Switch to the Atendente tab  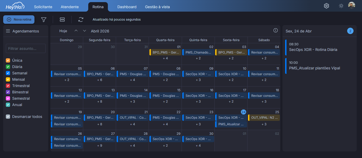pos(70,7)
